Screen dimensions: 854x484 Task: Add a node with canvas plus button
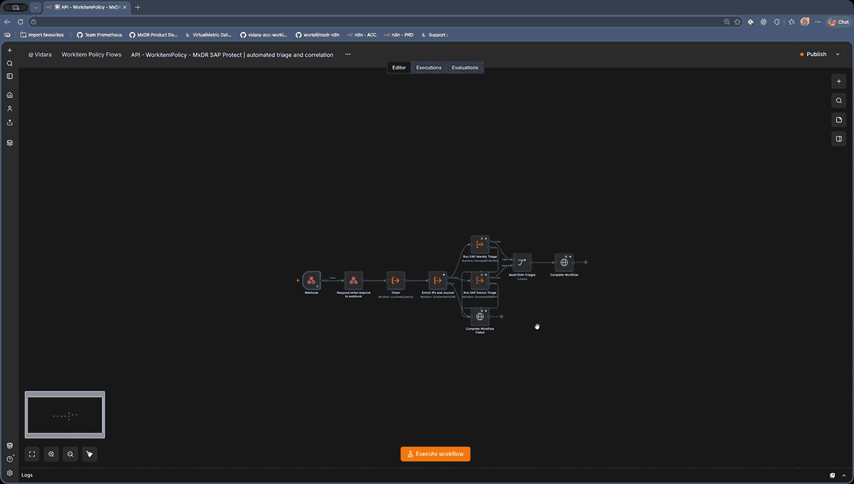pyautogui.click(x=839, y=81)
